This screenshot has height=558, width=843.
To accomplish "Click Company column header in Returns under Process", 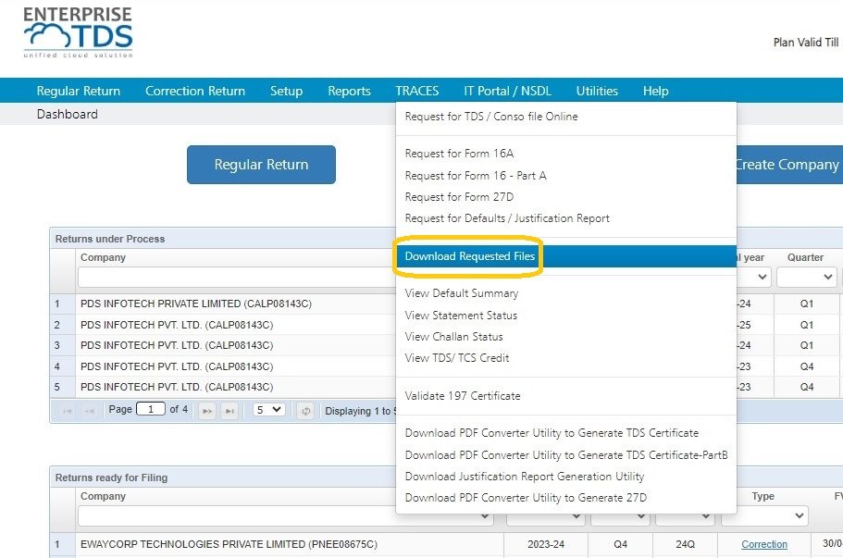I will tap(104, 257).
